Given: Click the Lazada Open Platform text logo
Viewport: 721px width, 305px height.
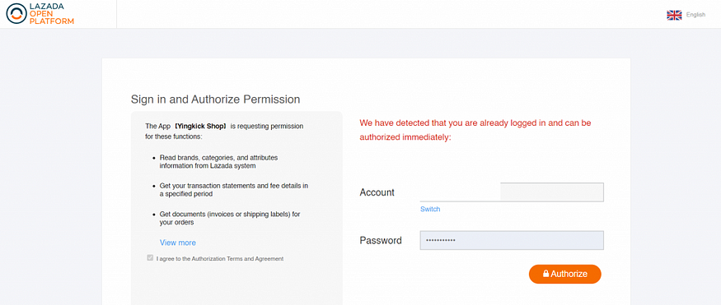Looking at the screenshot, I should pyautogui.click(x=51, y=14).
